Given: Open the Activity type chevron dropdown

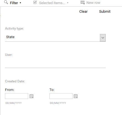Looking at the screenshot, I should click(x=103, y=38).
